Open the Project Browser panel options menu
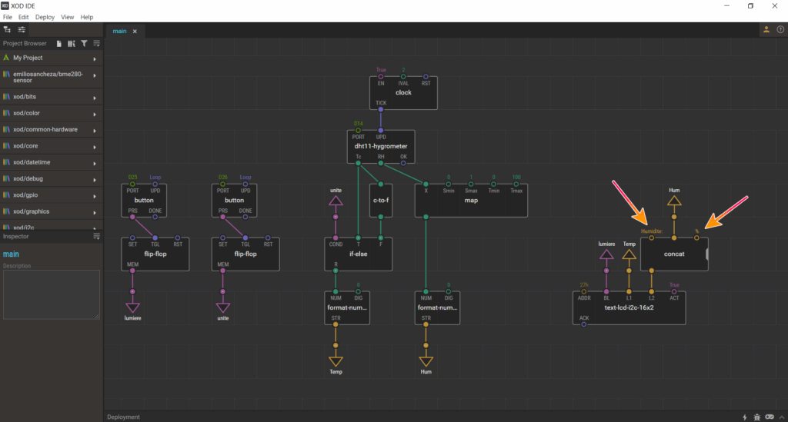This screenshot has height=422, width=788. [x=96, y=44]
